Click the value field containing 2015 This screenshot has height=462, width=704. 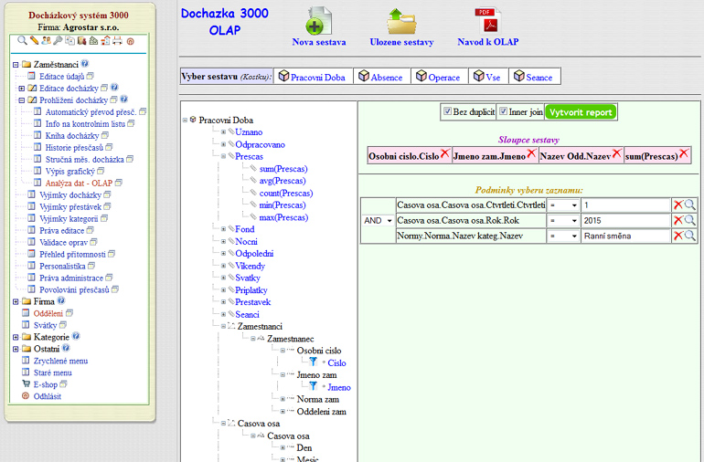pyautogui.click(x=626, y=221)
